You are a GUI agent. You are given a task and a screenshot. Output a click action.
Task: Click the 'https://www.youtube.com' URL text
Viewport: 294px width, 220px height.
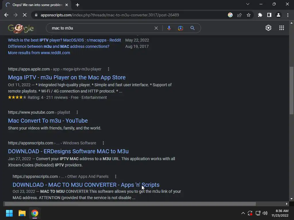coord(31,112)
